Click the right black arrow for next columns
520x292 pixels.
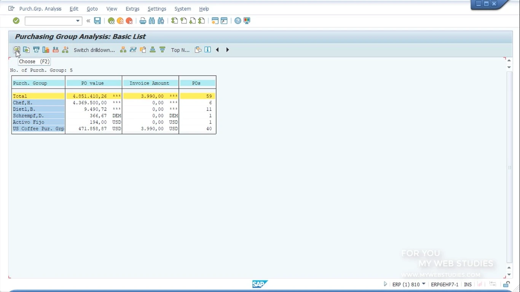point(227,50)
